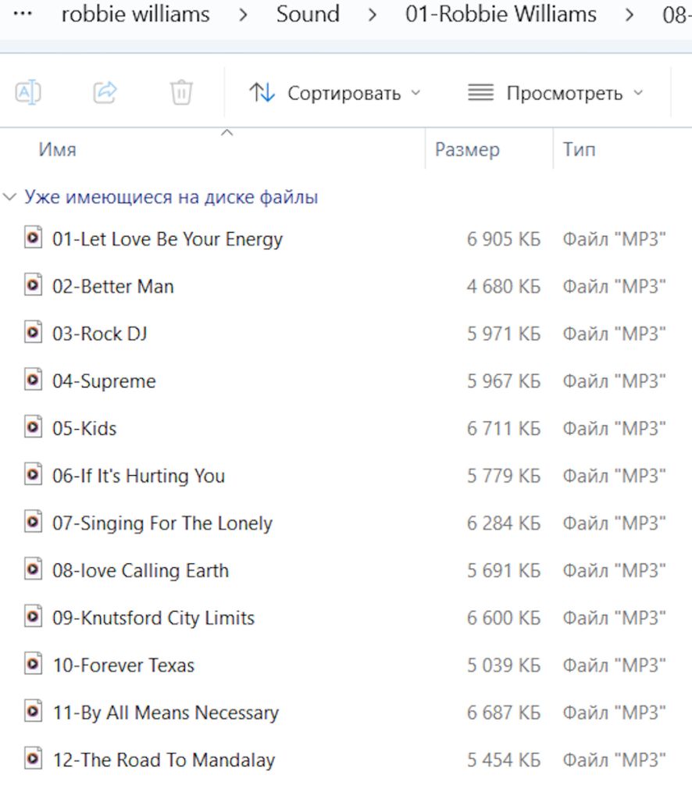Click the view layout lines icon

tap(480, 93)
